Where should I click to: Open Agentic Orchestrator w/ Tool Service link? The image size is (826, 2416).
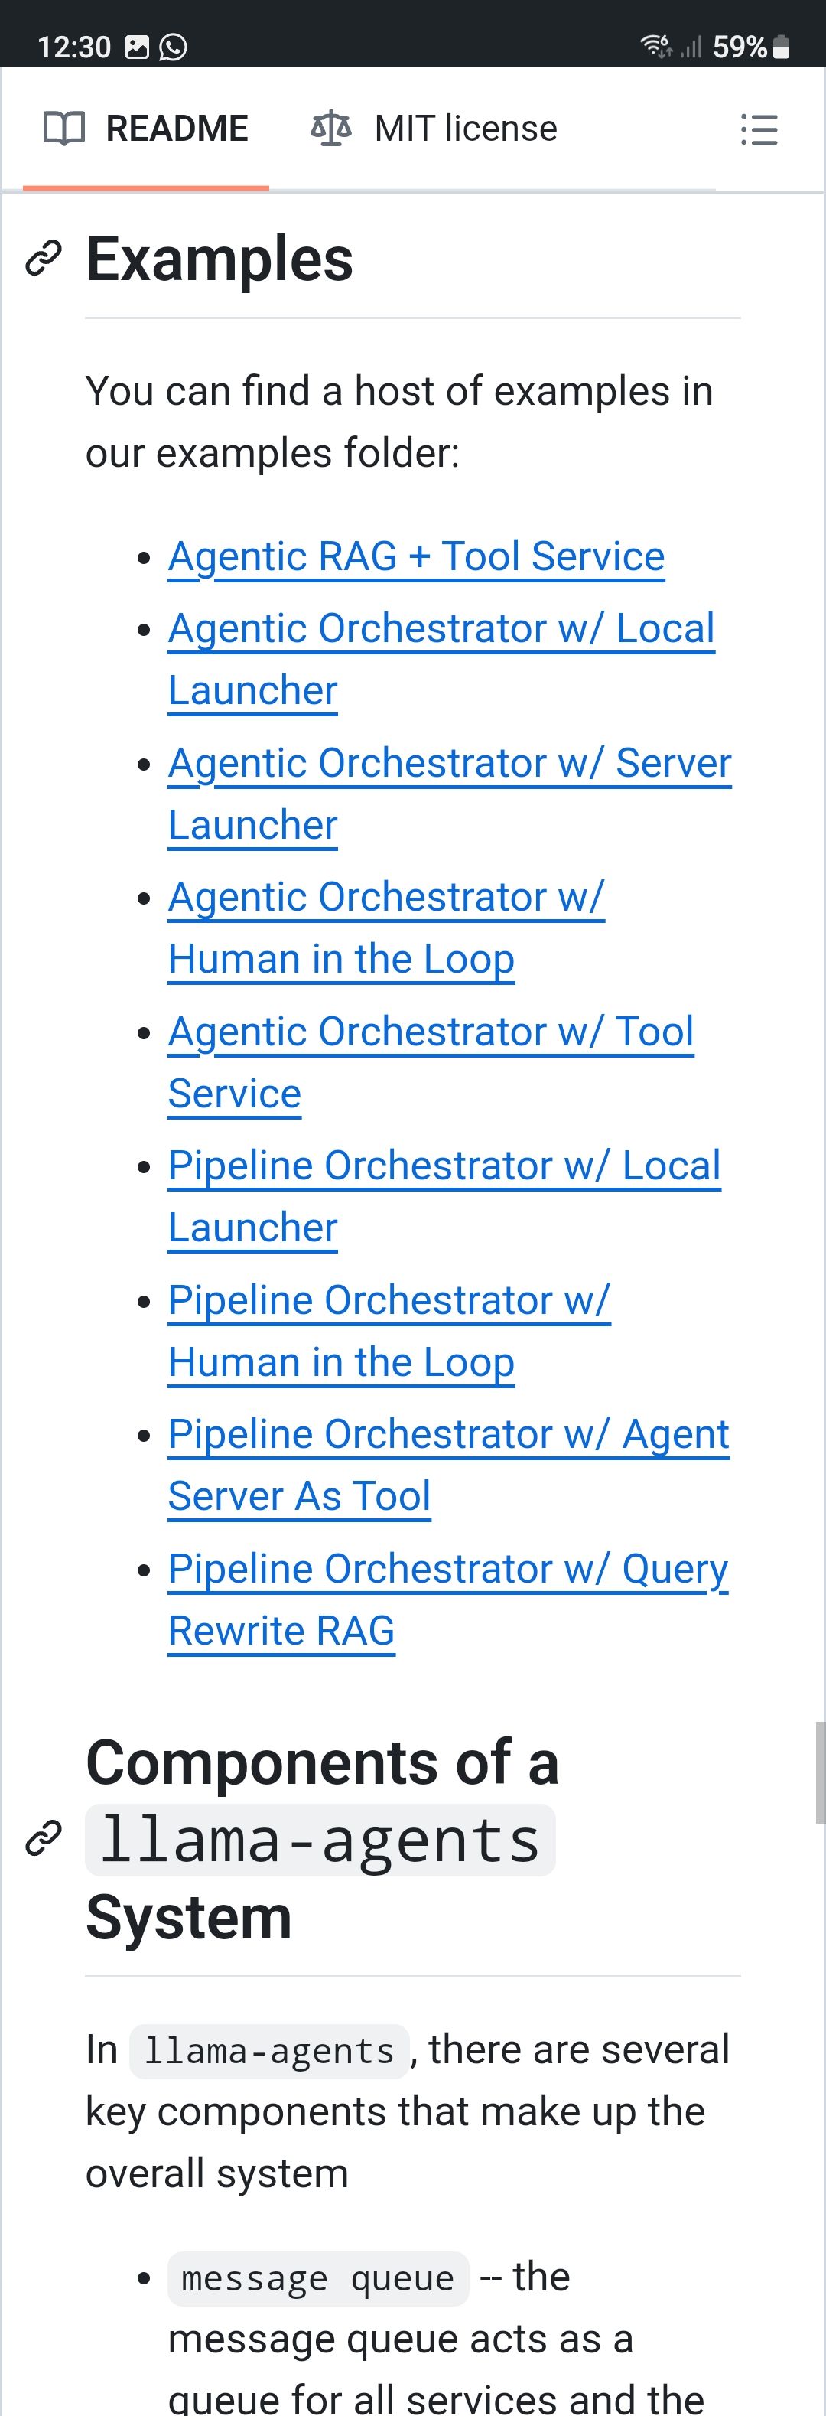pyautogui.click(x=431, y=1032)
